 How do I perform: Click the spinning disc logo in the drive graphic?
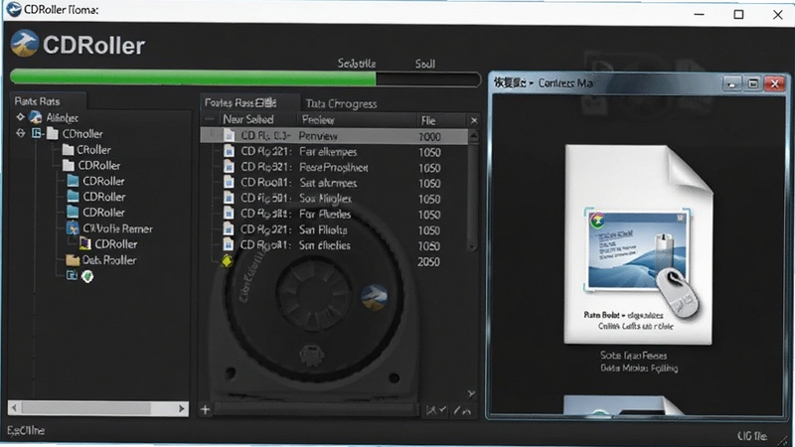coord(375,298)
